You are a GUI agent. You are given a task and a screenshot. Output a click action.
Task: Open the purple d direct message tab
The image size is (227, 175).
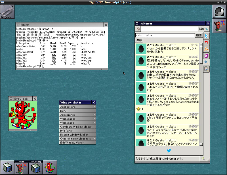pyautogui.click(x=206, y=56)
